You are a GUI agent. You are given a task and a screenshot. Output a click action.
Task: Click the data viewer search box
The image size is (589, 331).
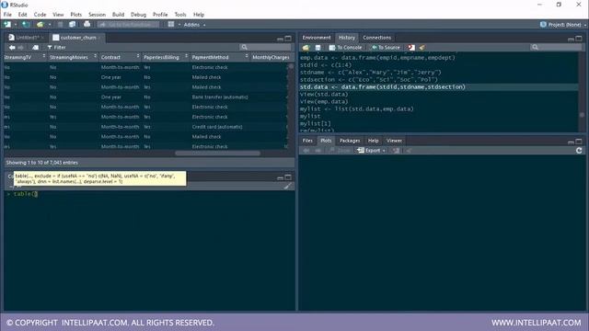click(265, 47)
